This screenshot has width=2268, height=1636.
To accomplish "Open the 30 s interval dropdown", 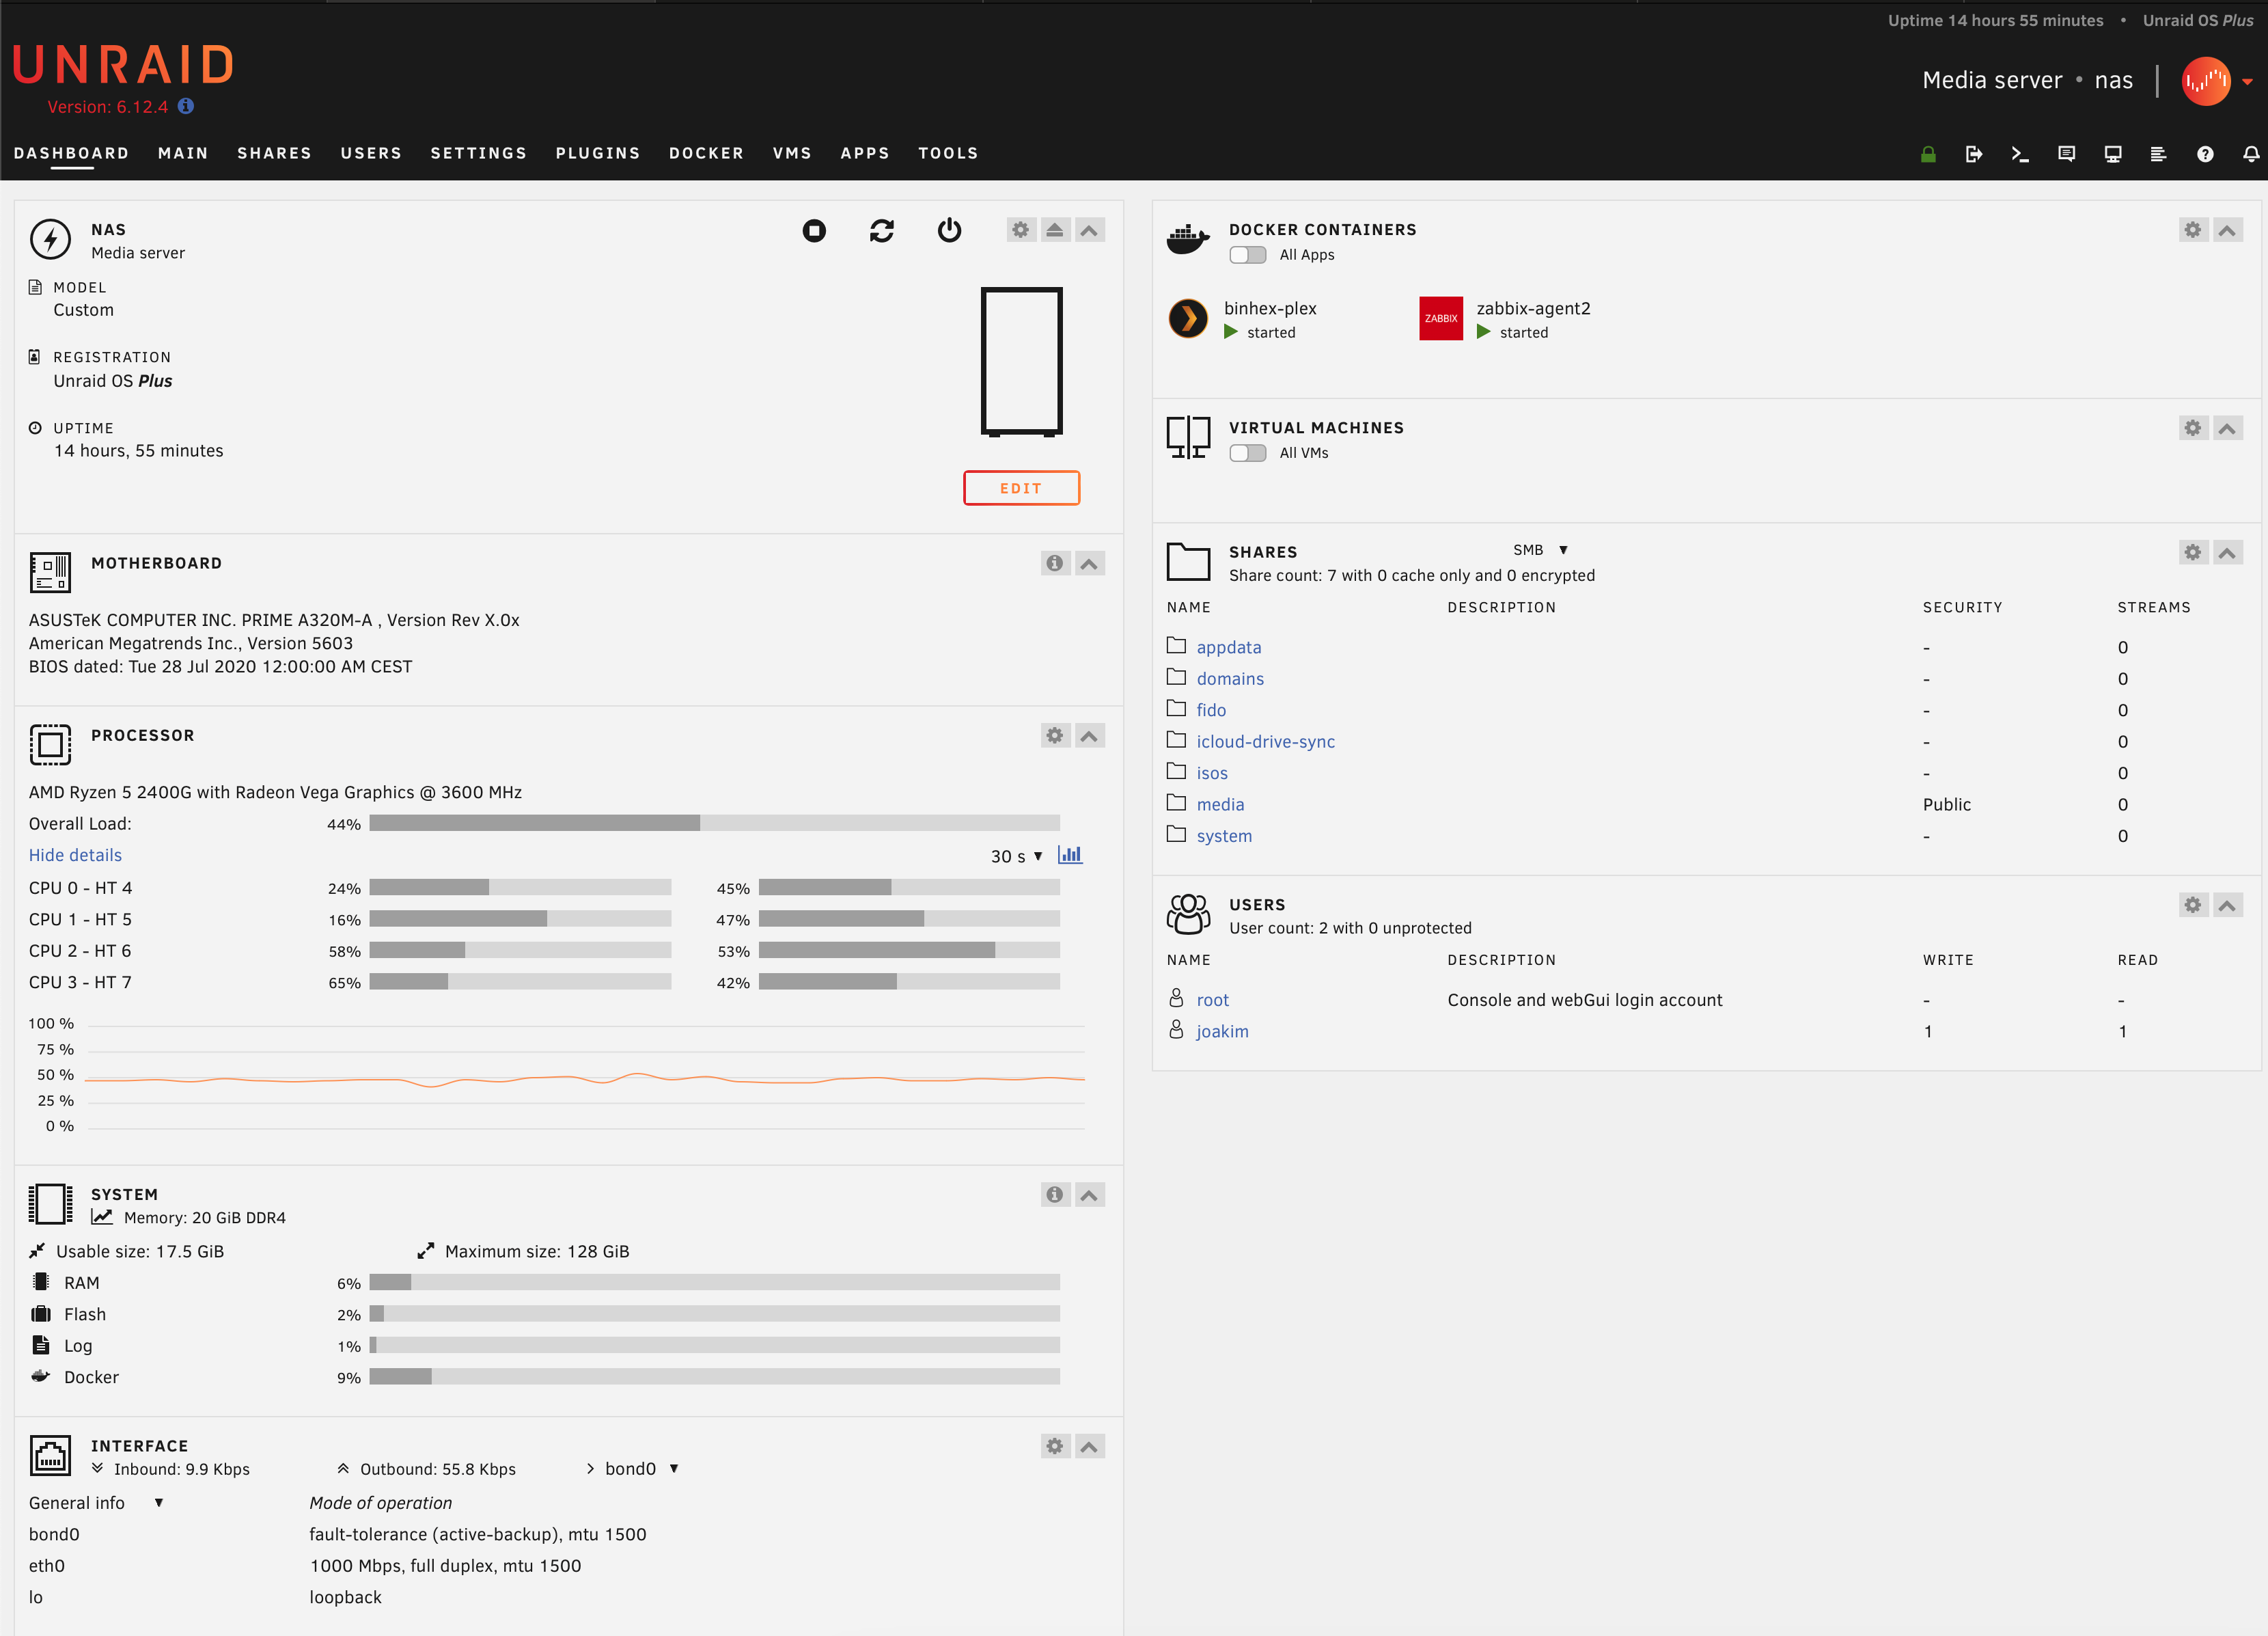I will (x=1017, y=856).
